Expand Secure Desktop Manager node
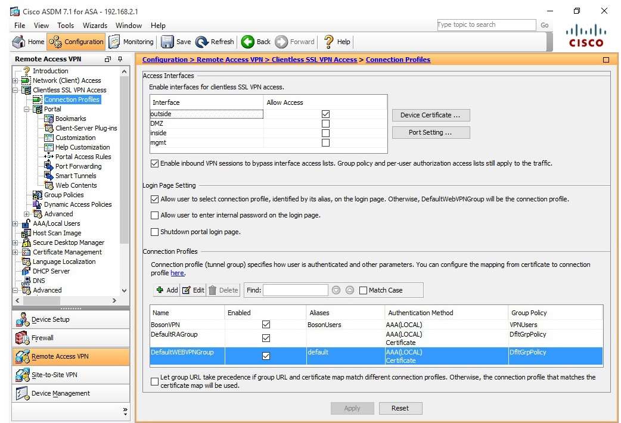 click(x=15, y=242)
